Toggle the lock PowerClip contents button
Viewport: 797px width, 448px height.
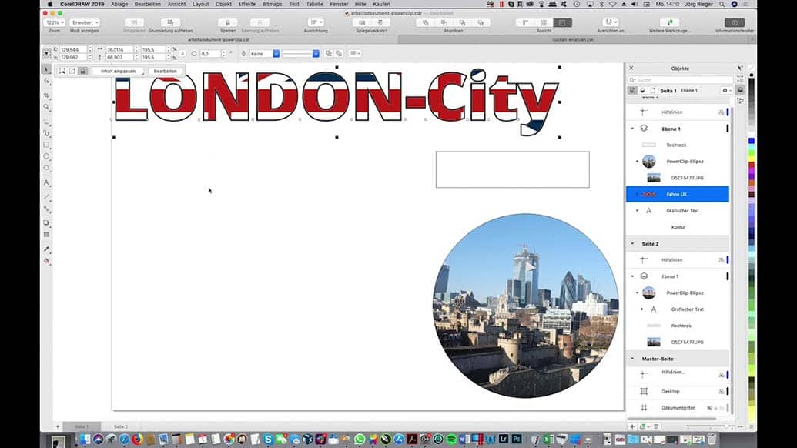83,71
